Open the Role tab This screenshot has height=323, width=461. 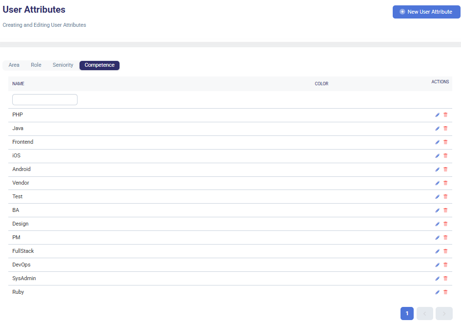36,65
